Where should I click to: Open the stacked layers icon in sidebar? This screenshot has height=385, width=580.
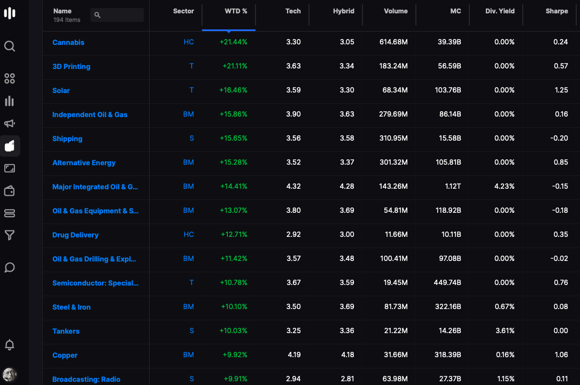point(10,213)
